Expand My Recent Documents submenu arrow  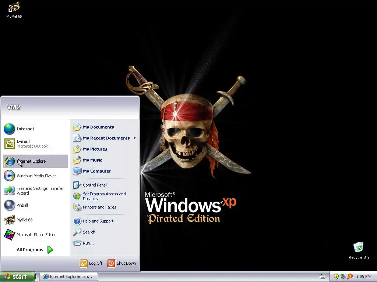[135, 138]
